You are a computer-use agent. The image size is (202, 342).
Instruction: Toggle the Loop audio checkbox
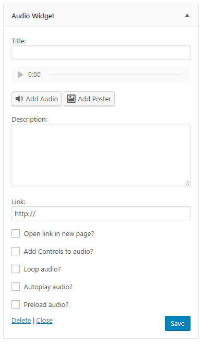[16, 269]
